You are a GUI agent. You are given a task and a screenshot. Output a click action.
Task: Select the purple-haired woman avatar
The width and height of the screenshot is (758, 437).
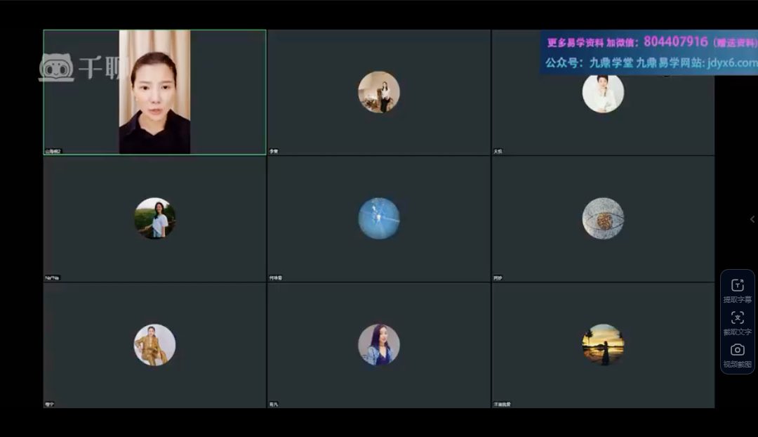click(379, 344)
